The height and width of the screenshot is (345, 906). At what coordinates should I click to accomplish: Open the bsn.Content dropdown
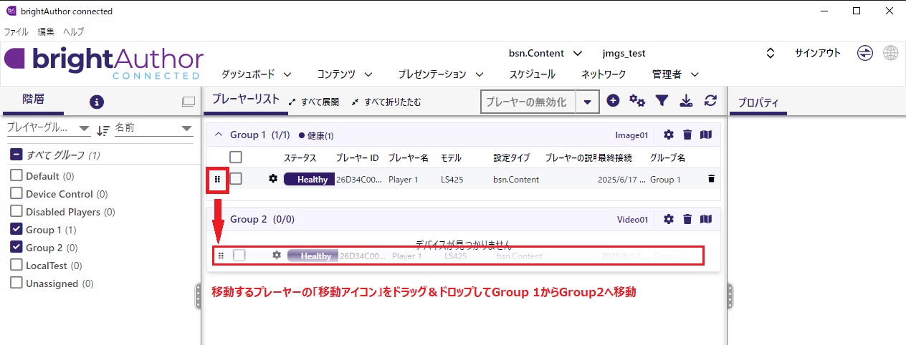(545, 53)
